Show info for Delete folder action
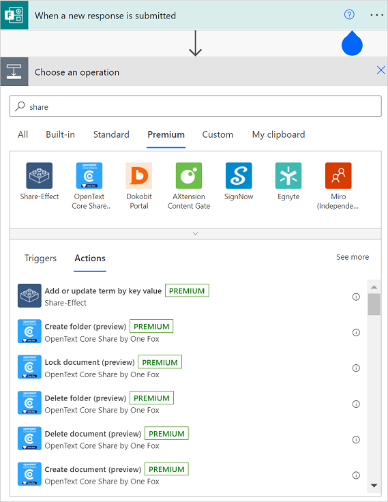This screenshot has width=388, height=502. coord(356,404)
